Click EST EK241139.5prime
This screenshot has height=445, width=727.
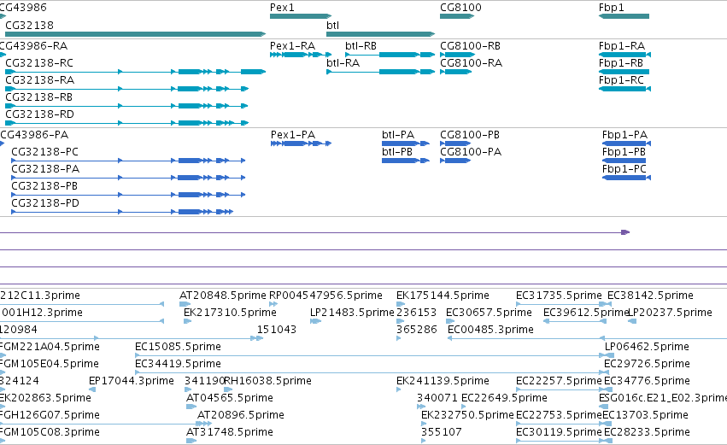tap(443, 381)
